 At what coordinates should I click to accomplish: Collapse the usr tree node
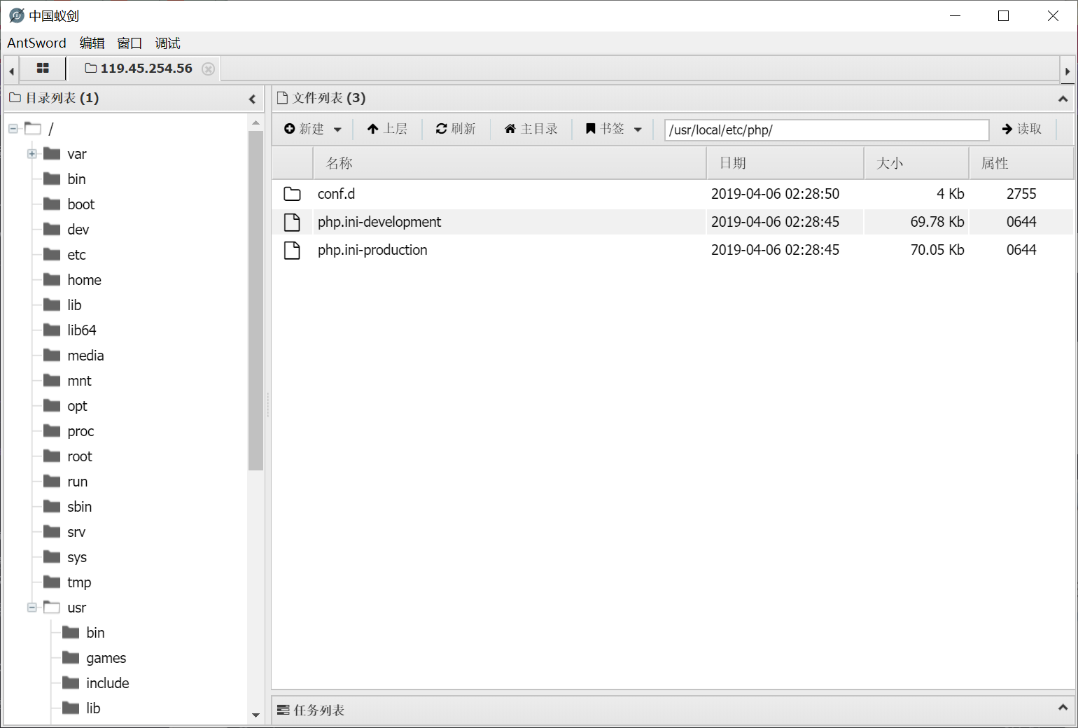click(31, 607)
